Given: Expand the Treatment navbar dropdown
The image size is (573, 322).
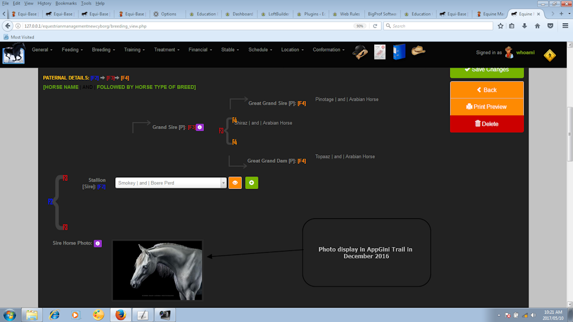Looking at the screenshot, I should point(167,50).
